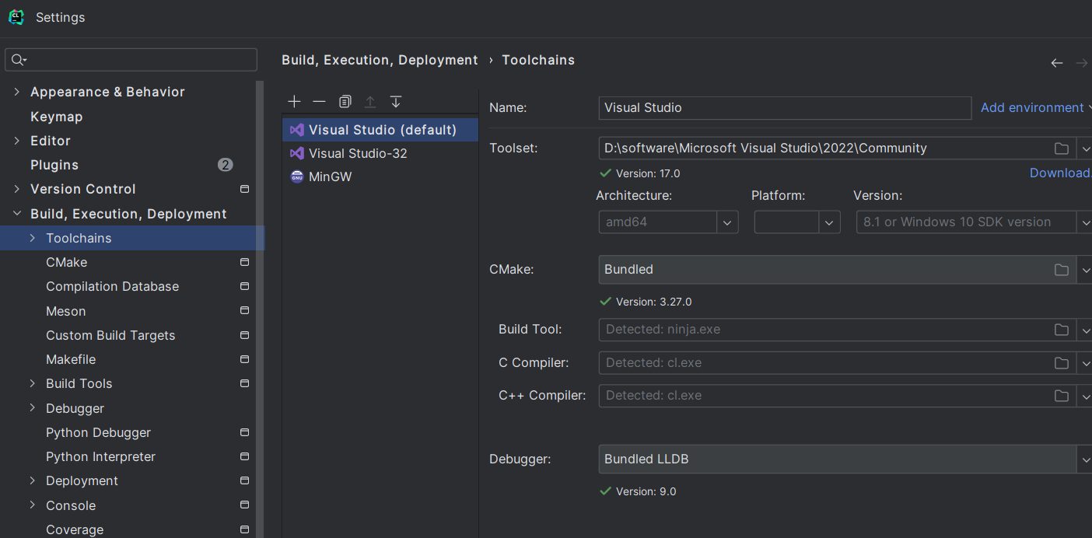Click project-level icon beside Python Debugger

point(244,432)
